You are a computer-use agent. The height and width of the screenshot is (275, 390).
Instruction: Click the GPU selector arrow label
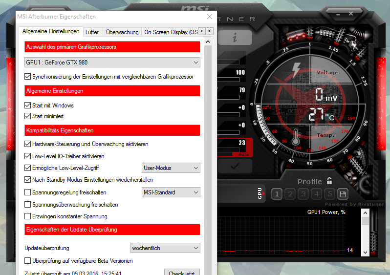260,193
